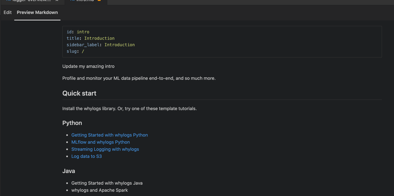Viewport: 394px width, 196px height.
Task: Click the Log data to S3 link
Action: (x=87, y=156)
